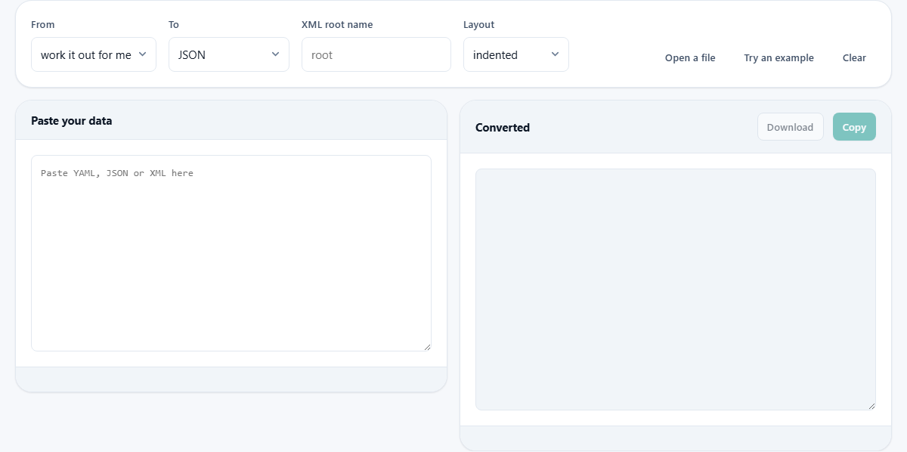Image resolution: width=907 pixels, height=452 pixels.
Task: Click the Copy button
Action: point(854,127)
